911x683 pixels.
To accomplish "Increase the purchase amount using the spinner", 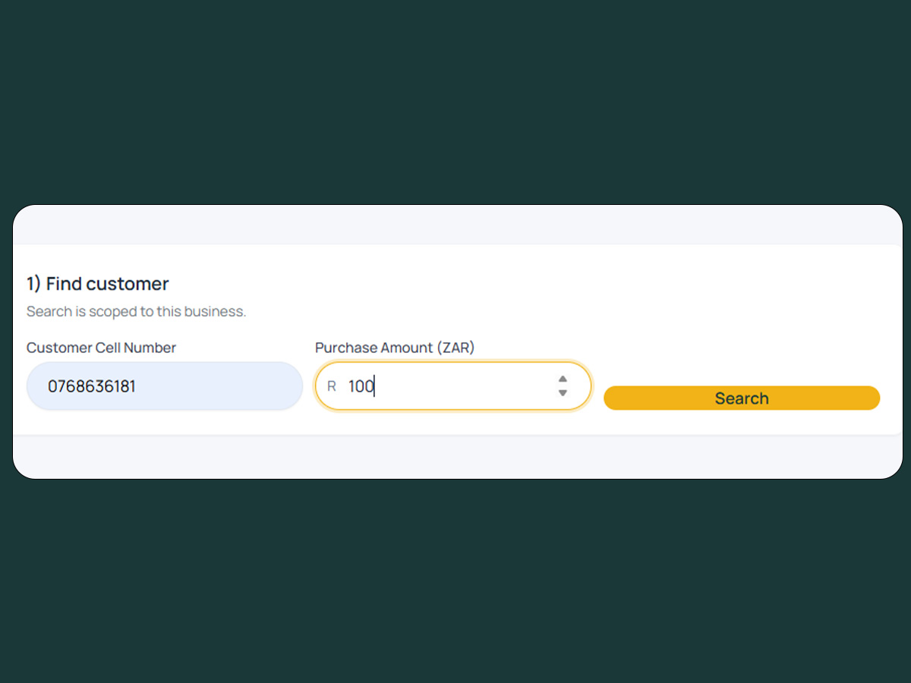I will click(x=563, y=380).
